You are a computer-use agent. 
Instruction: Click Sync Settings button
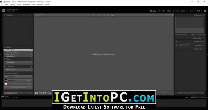[x=197, y=93]
